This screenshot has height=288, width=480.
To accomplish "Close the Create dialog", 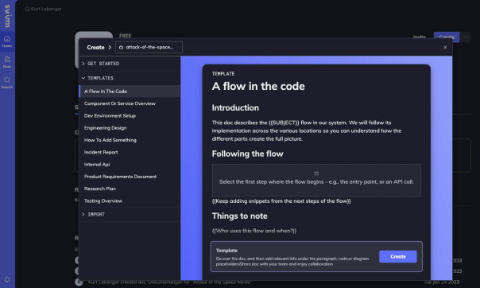I will coord(445,47).
